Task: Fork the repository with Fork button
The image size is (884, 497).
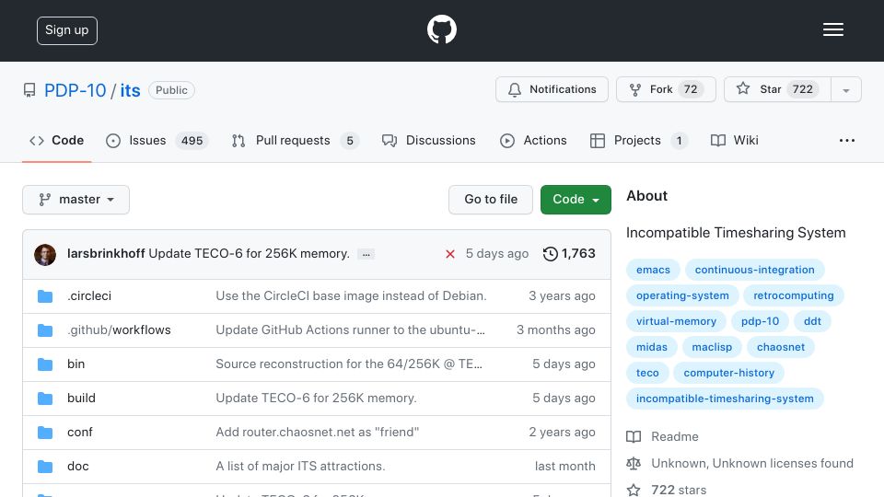Action: click(666, 89)
